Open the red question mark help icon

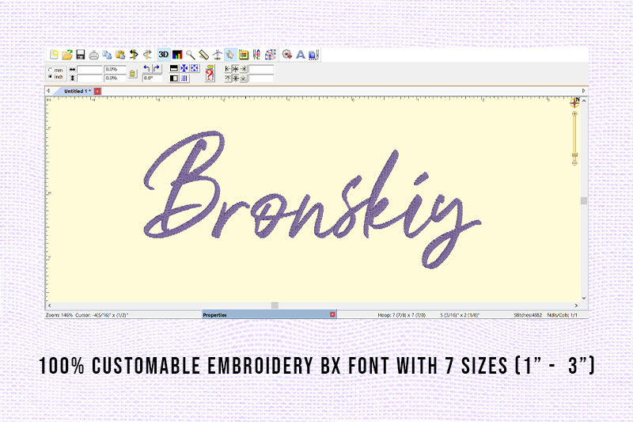209,73
